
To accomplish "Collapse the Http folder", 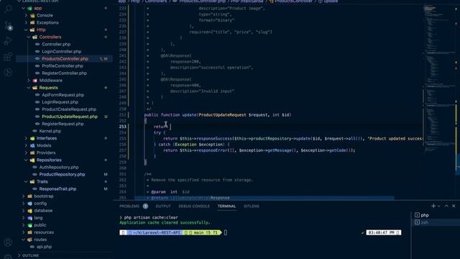I will pyautogui.click(x=26, y=29).
